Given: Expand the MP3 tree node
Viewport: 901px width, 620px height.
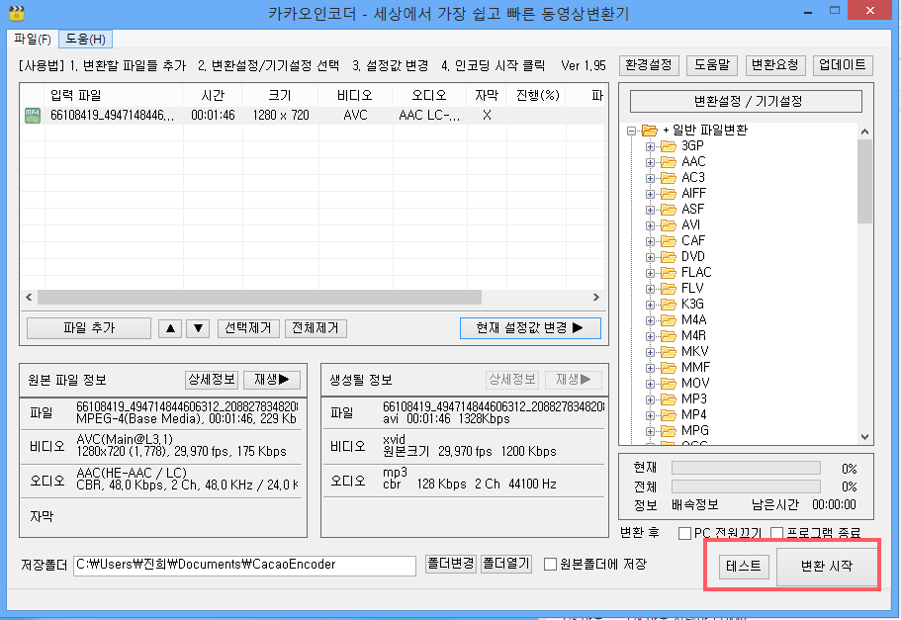Looking at the screenshot, I should (650, 399).
